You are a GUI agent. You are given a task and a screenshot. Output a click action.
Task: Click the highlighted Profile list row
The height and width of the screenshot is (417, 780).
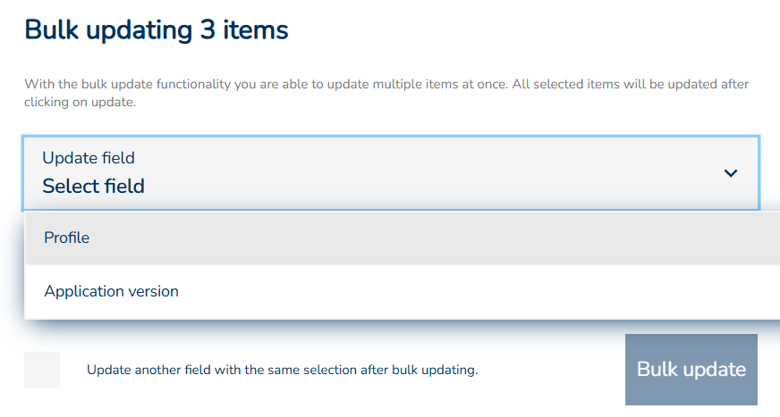(401, 238)
